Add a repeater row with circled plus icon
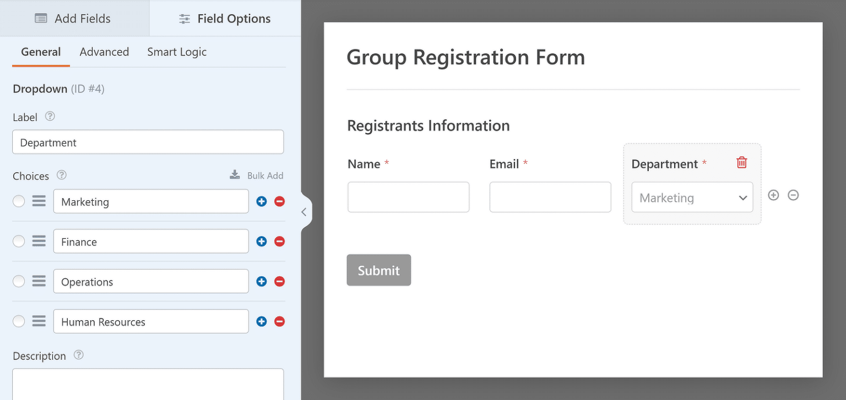The image size is (846, 400). [x=773, y=195]
